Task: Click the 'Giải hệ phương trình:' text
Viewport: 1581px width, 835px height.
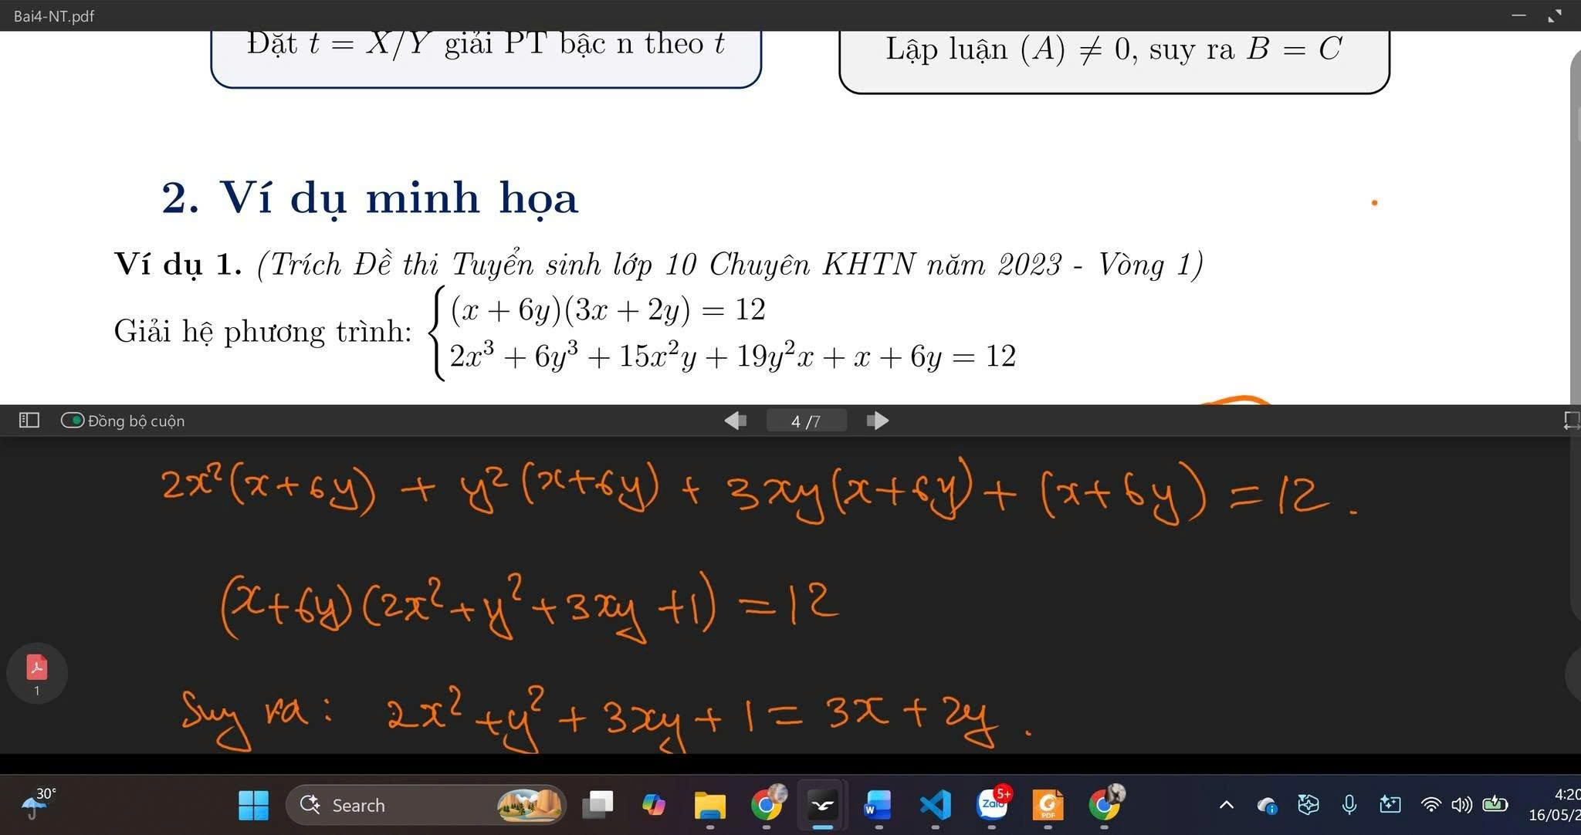Action: pos(262,332)
